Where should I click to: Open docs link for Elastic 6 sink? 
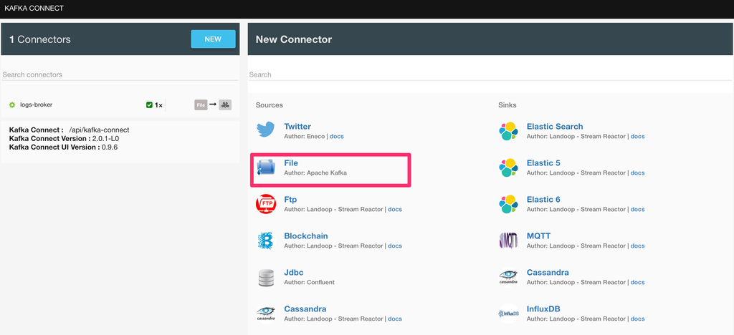coord(637,209)
